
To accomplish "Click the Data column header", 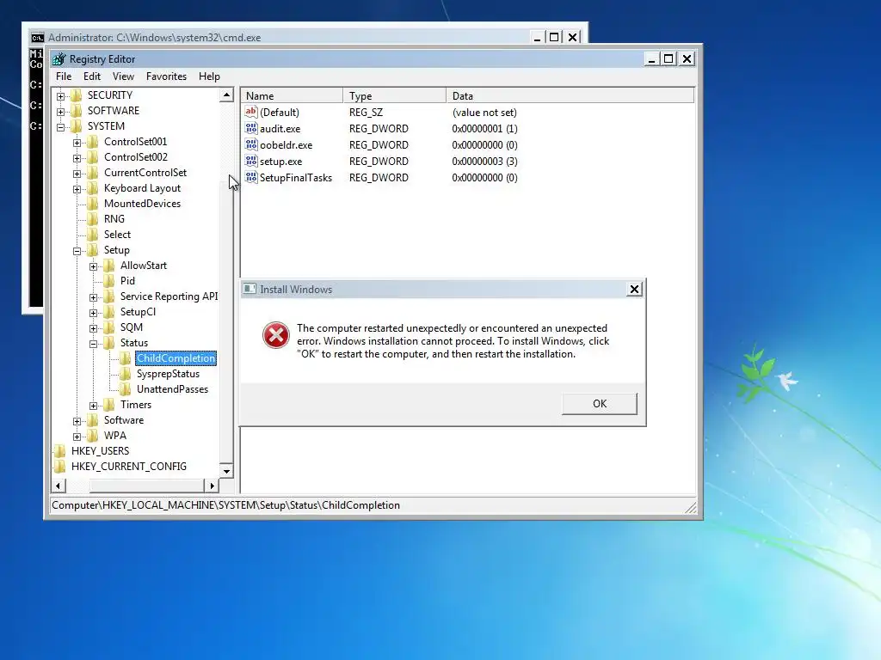I will point(570,96).
